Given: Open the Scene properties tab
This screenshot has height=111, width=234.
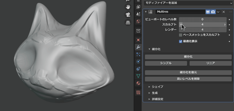Looking at the screenshot, I should tap(138, 14).
